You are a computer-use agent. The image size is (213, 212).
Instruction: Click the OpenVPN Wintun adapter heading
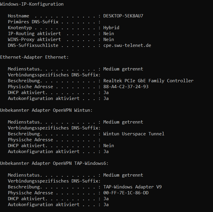[46, 110]
